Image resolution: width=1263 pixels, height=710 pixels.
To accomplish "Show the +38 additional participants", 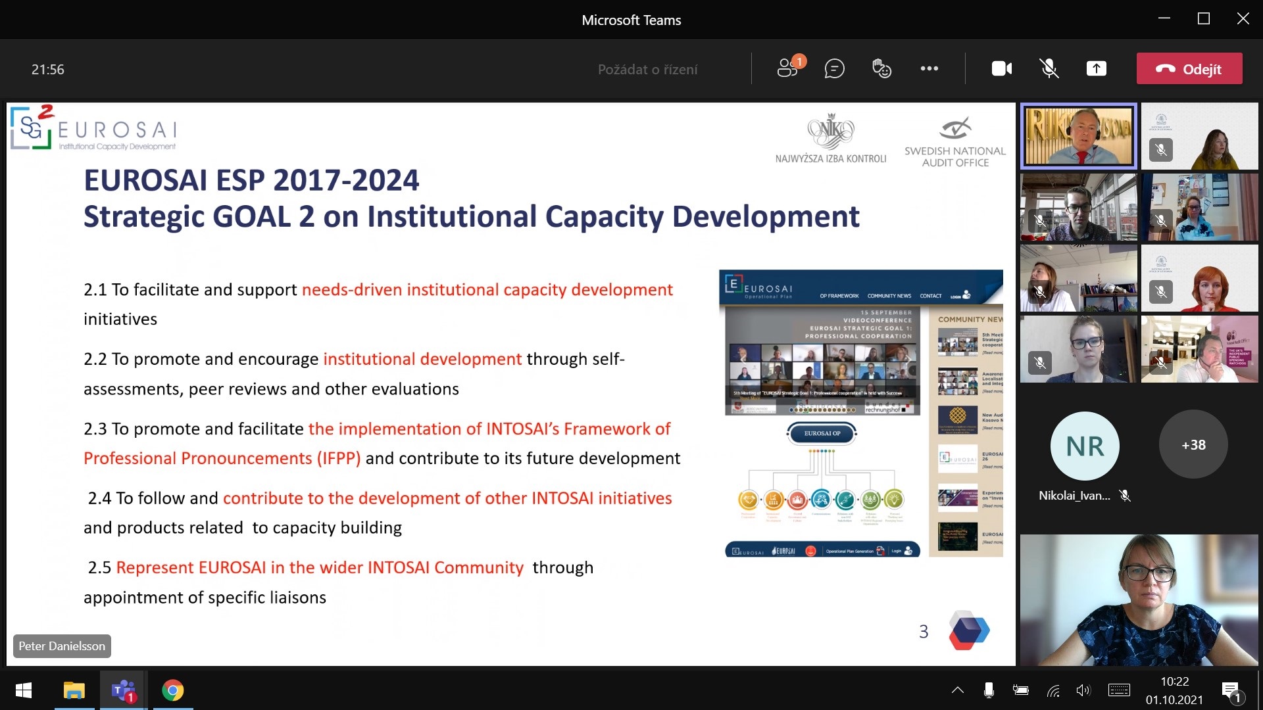I will [1193, 445].
